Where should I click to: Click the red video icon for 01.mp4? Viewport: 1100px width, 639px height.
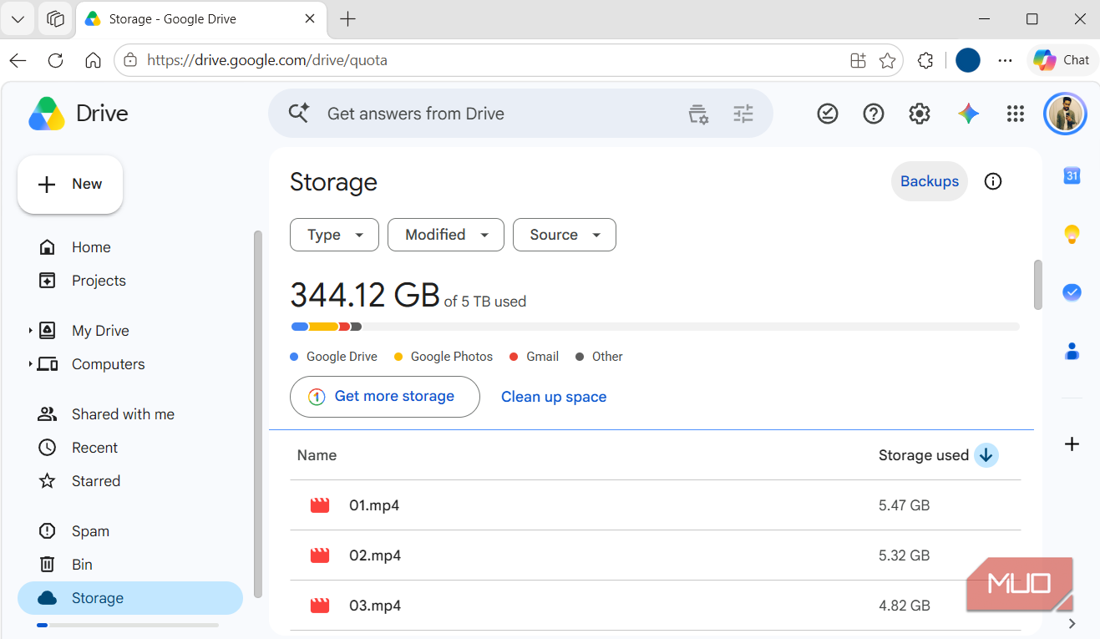coord(320,505)
